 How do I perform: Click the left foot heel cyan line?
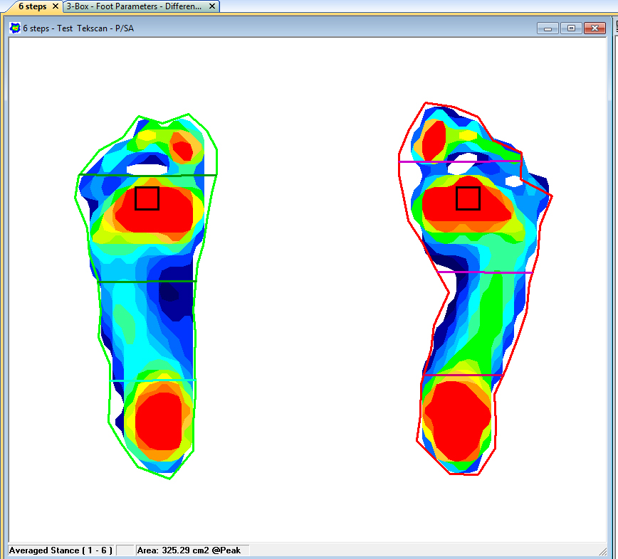tap(152, 380)
